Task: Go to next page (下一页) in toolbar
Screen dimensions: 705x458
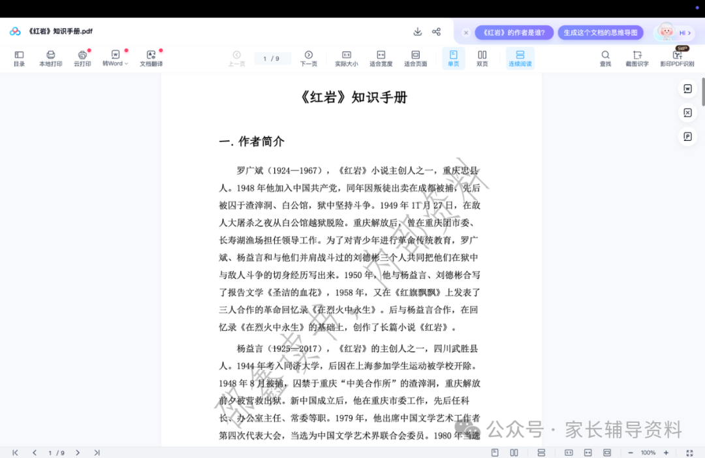Action: 308,59
